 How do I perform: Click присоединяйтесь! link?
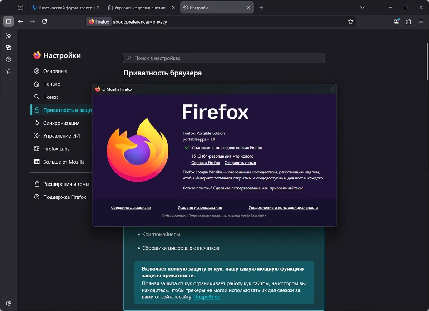pyautogui.click(x=286, y=188)
